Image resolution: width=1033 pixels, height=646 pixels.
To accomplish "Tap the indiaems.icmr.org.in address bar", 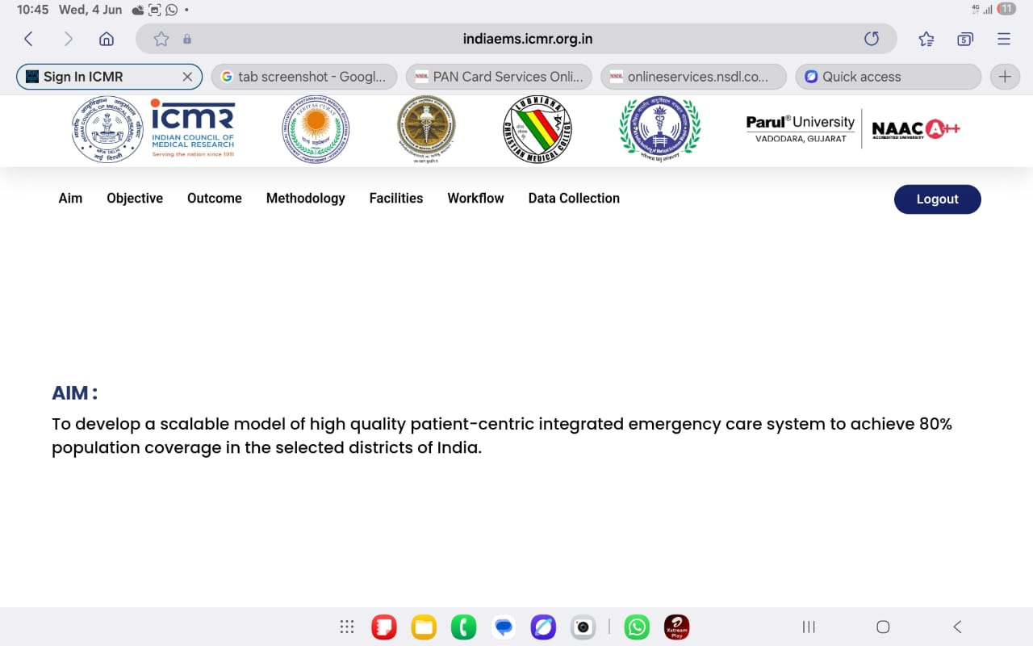I will pos(516,39).
